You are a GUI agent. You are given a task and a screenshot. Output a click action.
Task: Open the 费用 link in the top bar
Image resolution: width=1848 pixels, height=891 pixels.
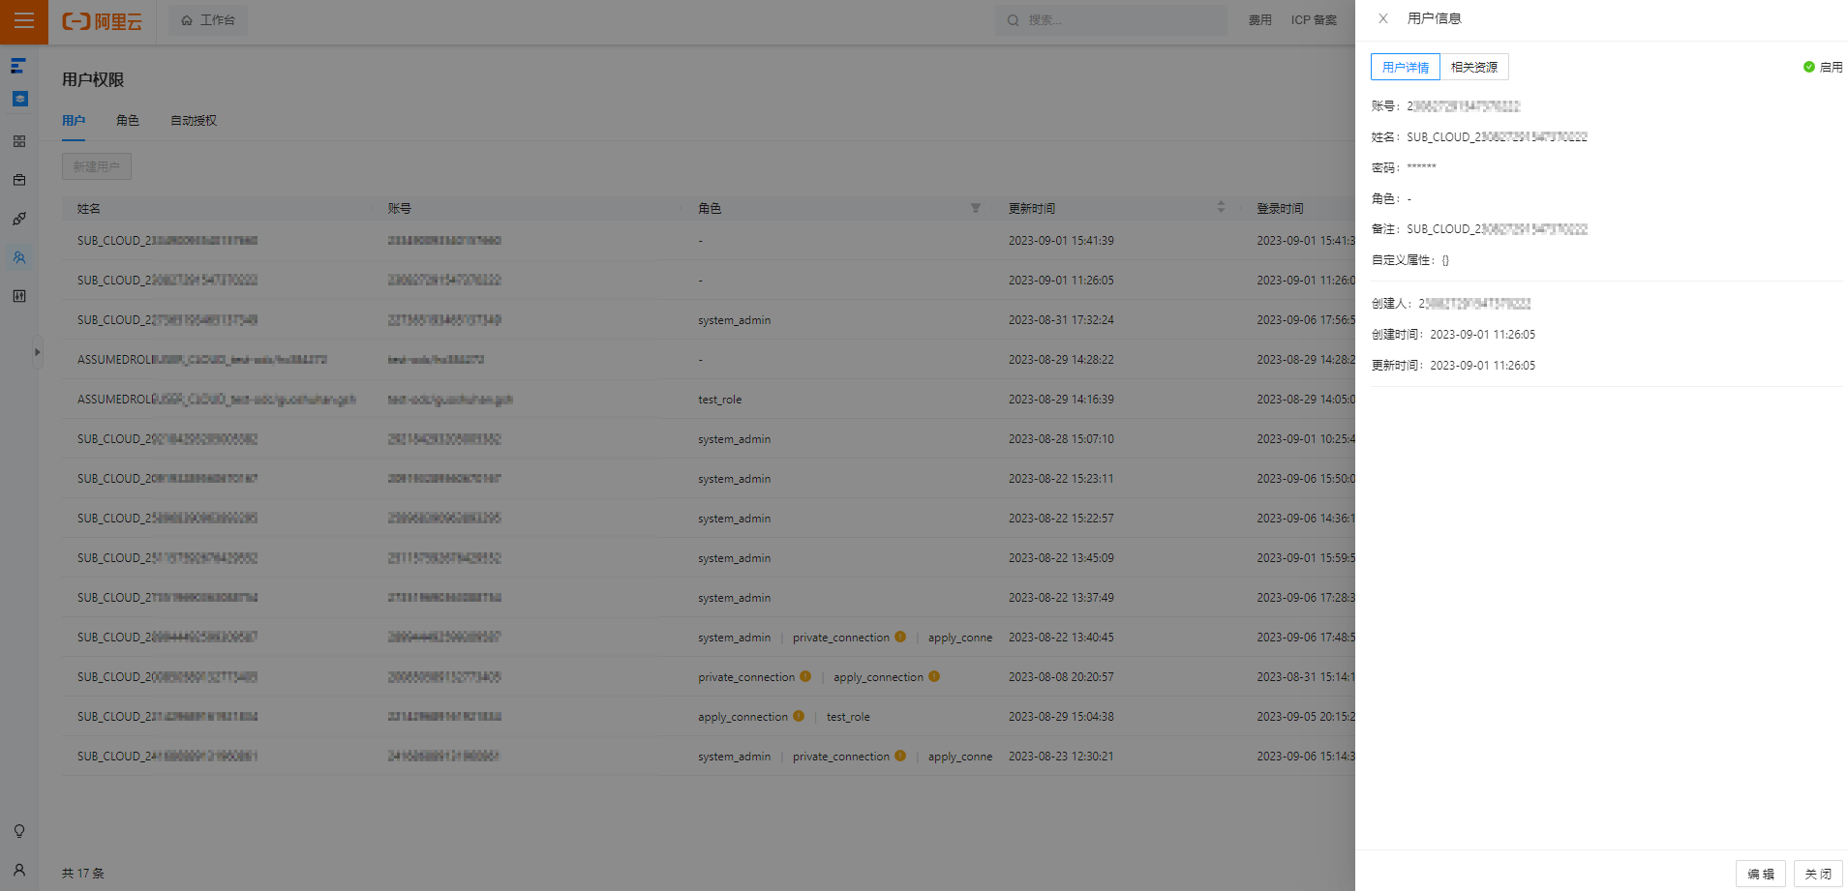tap(1260, 20)
